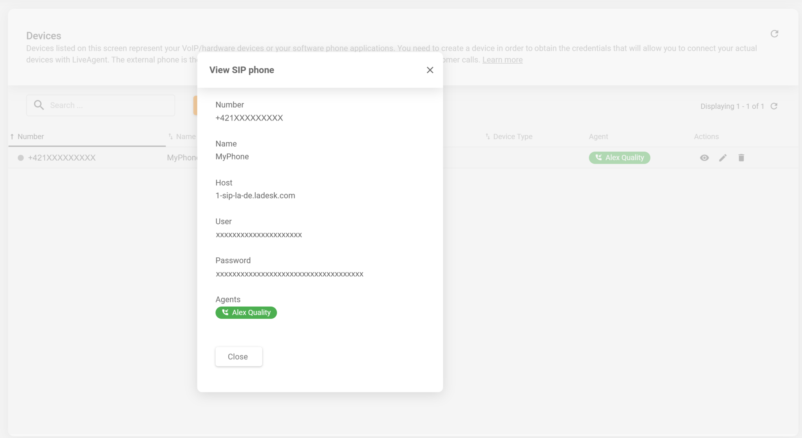Click the view eye icon in Actions
The width and height of the screenshot is (802, 438).
point(704,158)
